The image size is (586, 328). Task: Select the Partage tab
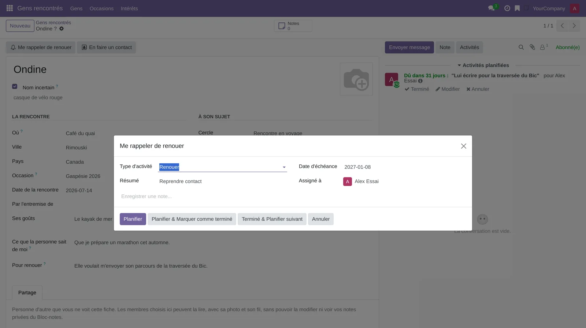click(x=27, y=292)
